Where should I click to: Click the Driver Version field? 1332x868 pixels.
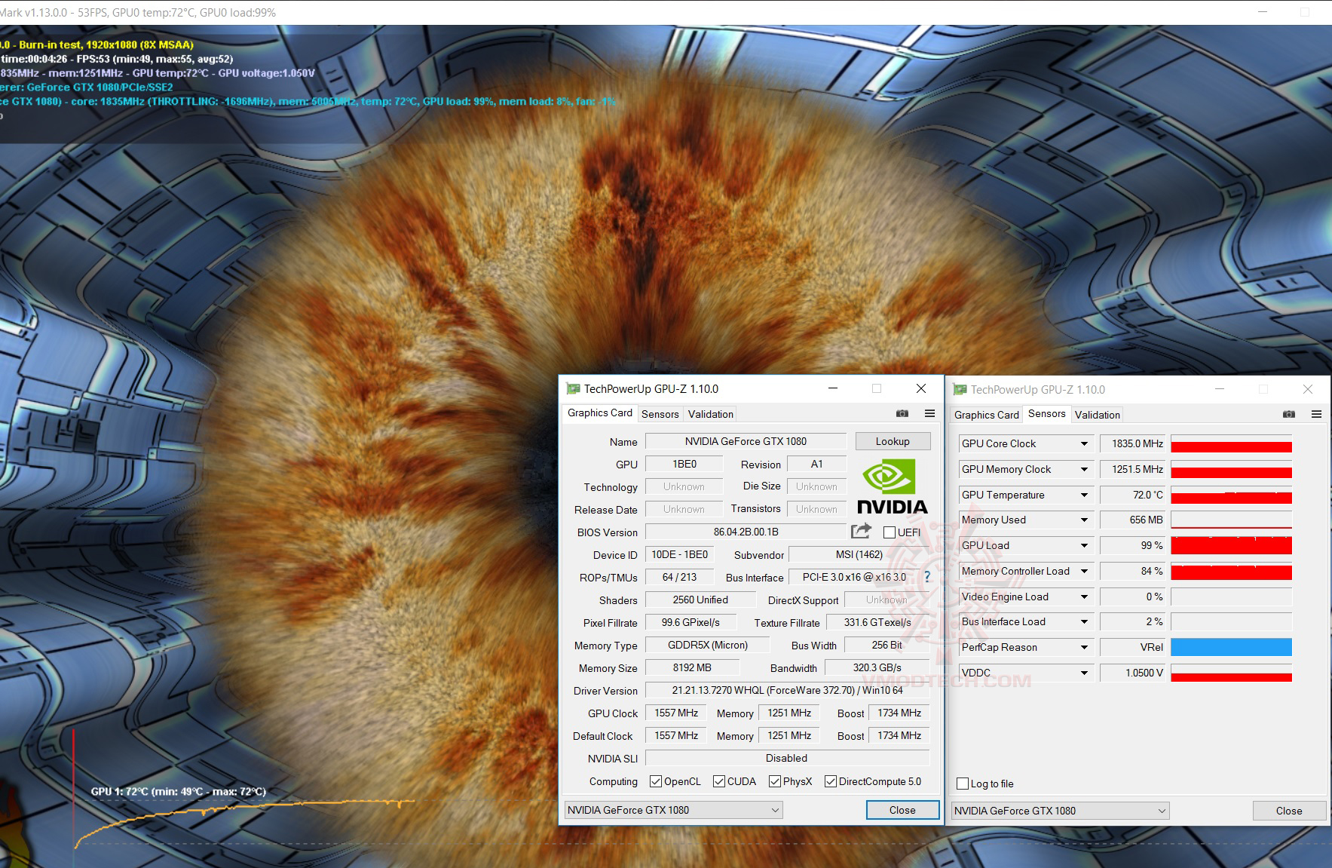[788, 690]
